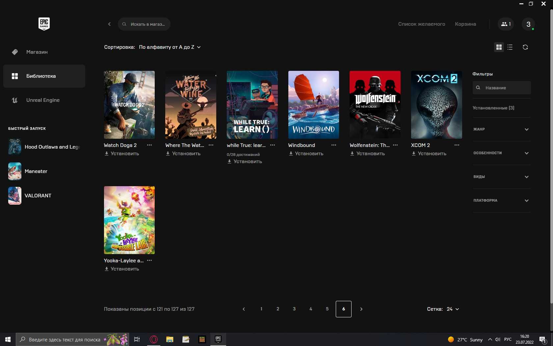This screenshot has width=553, height=346.
Task: Open options menu for while True: learn
Action: [x=273, y=145]
